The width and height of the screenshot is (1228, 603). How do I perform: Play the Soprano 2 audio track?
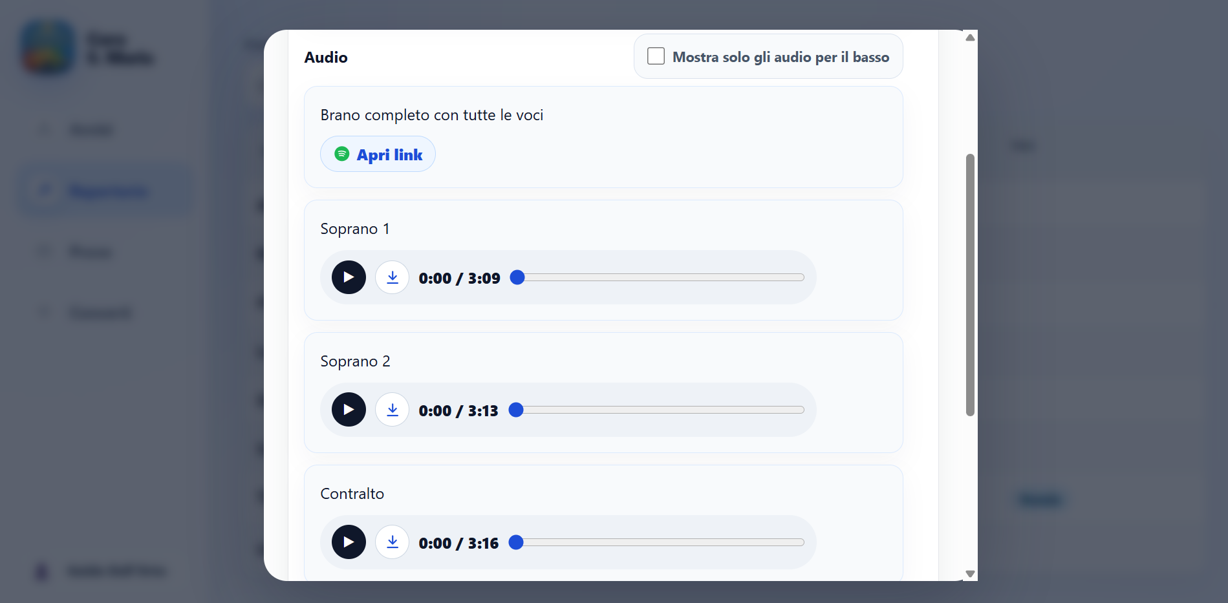tap(349, 410)
